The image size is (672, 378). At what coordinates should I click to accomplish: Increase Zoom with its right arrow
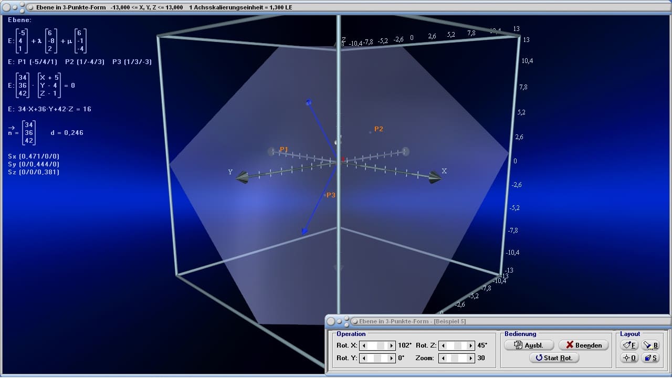[471, 358]
